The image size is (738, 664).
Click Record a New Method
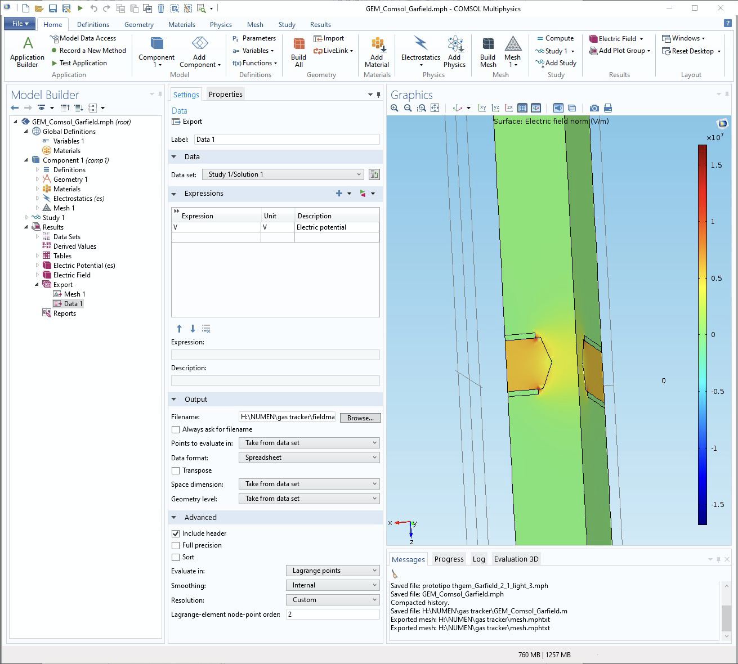(88, 51)
